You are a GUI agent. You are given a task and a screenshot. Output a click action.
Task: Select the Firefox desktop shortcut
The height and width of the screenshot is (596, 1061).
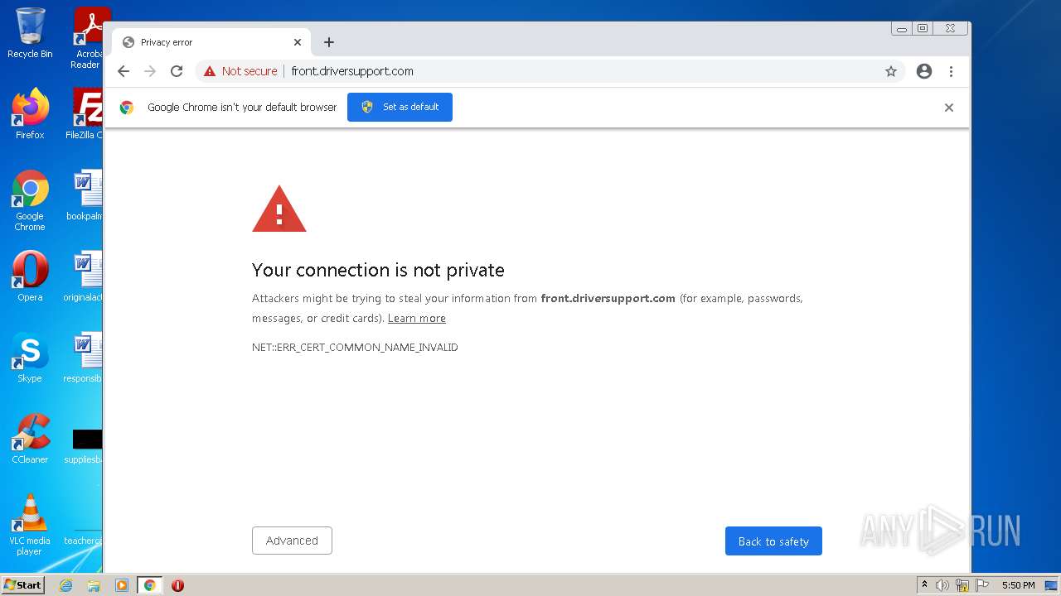(30, 113)
